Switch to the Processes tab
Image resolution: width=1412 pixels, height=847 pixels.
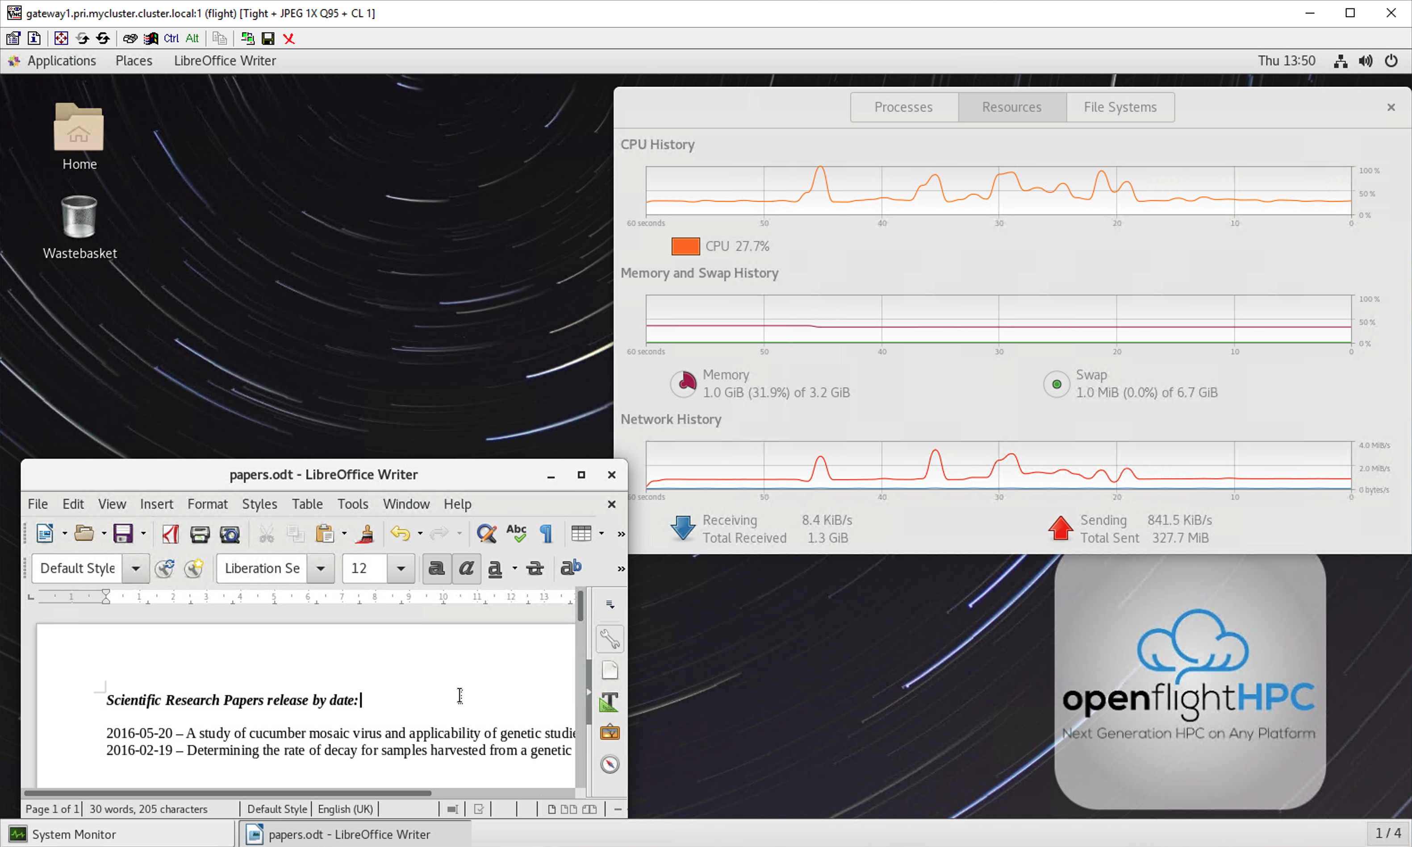903,107
